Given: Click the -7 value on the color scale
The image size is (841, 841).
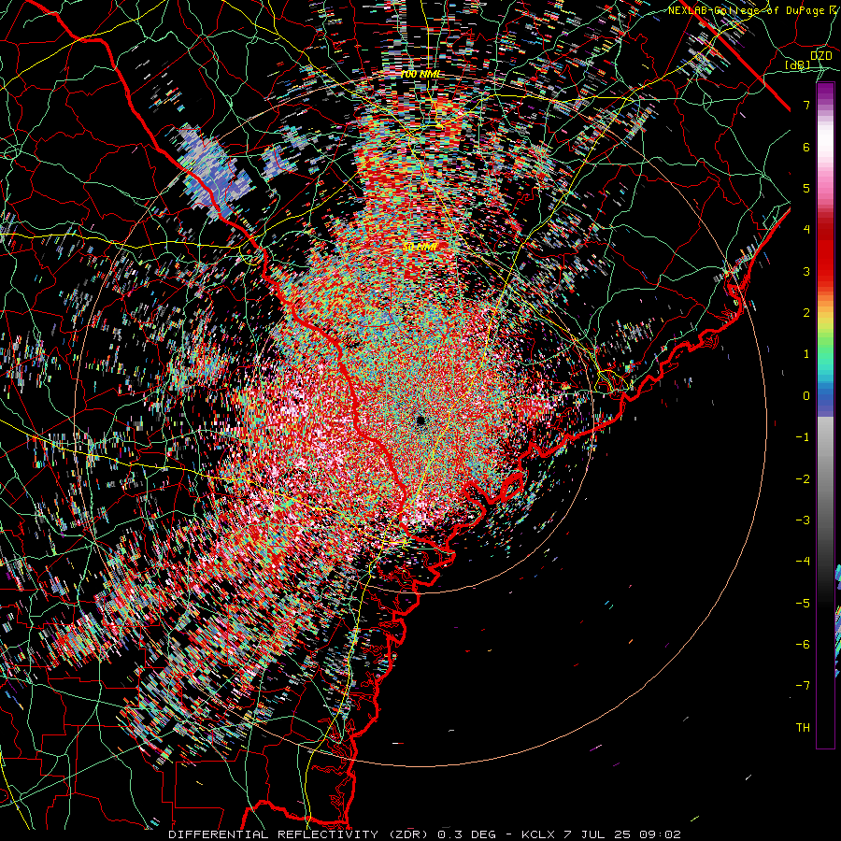Looking at the screenshot, I should tap(803, 686).
